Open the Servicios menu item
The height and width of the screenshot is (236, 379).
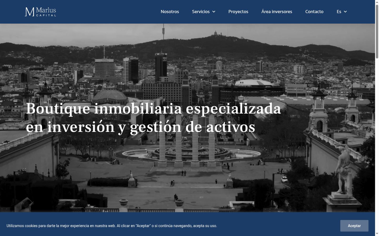pos(201,12)
